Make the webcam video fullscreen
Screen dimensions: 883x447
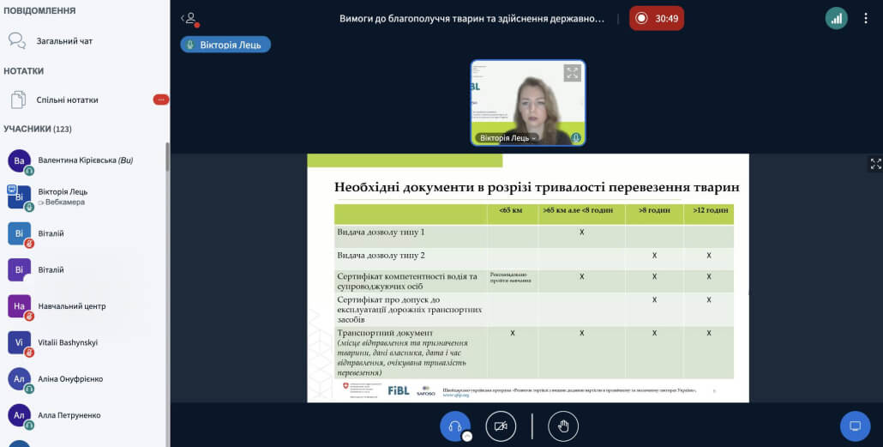(572, 73)
